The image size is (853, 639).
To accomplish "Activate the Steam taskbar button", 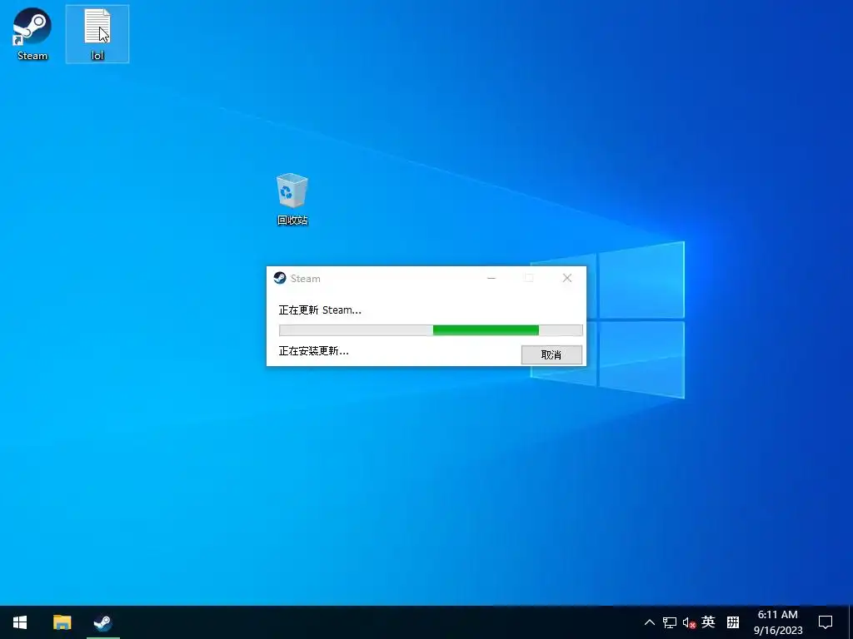I will pos(102,622).
